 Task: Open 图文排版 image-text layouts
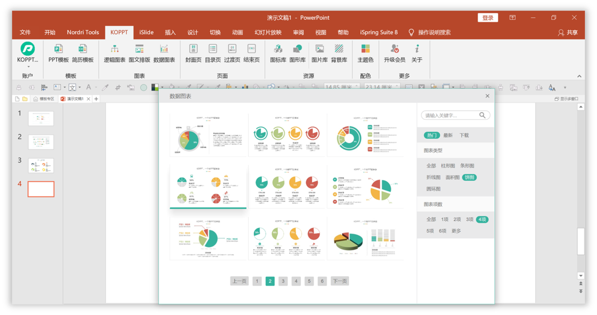pyautogui.click(x=140, y=53)
